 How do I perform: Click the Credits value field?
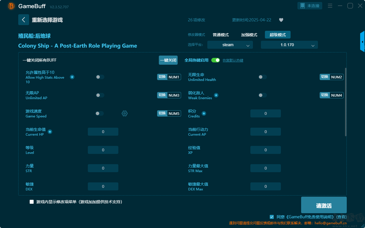pos(265,113)
